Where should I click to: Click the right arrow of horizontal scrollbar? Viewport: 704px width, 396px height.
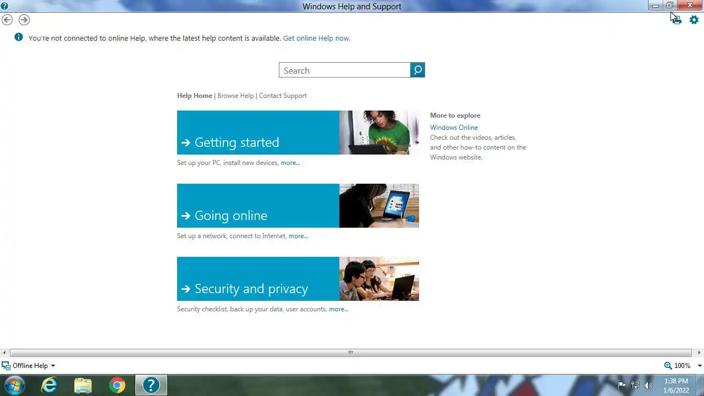coord(699,353)
